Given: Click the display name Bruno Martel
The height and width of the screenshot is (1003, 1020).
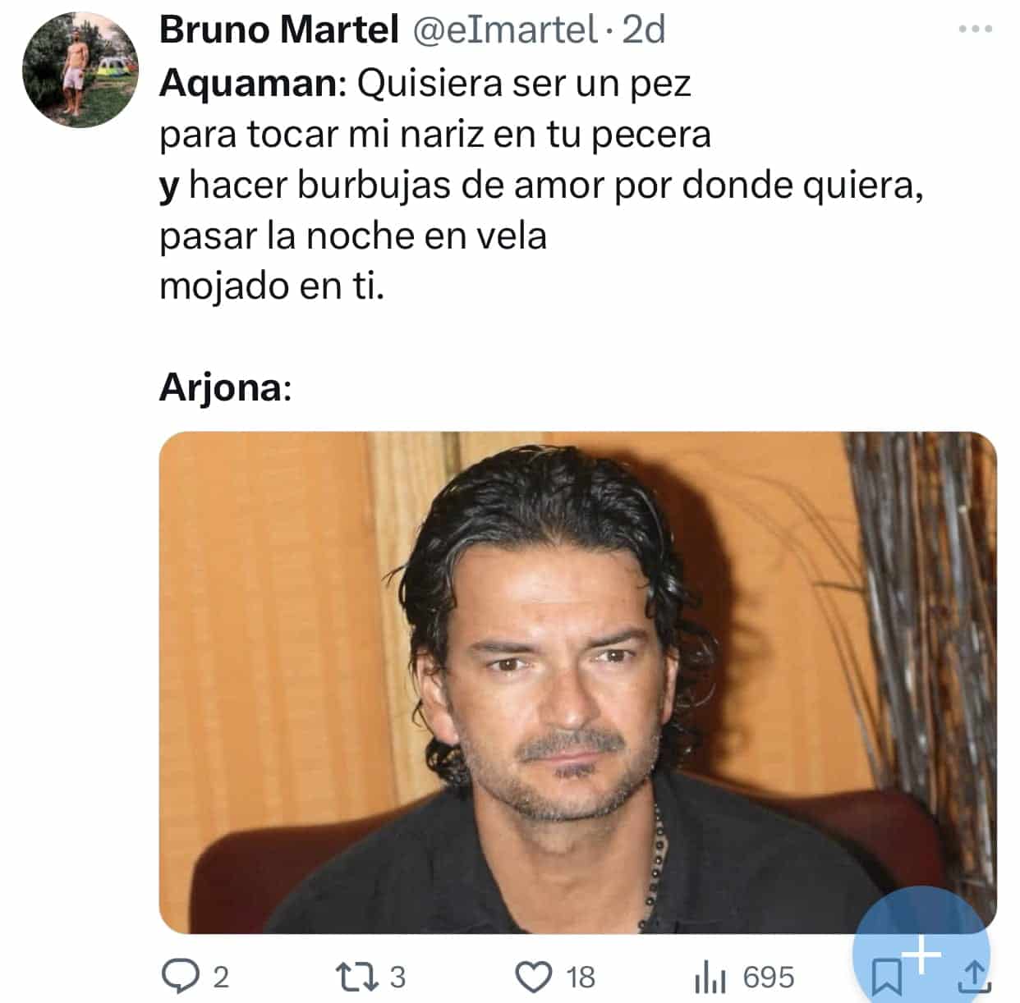Looking at the screenshot, I should pos(278,30).
